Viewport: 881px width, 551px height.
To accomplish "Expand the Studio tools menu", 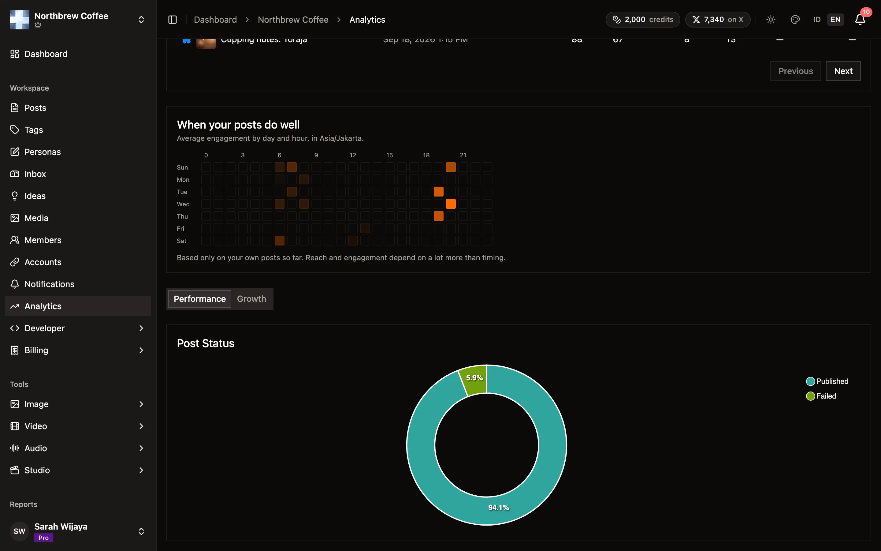I will pos(78,470).
